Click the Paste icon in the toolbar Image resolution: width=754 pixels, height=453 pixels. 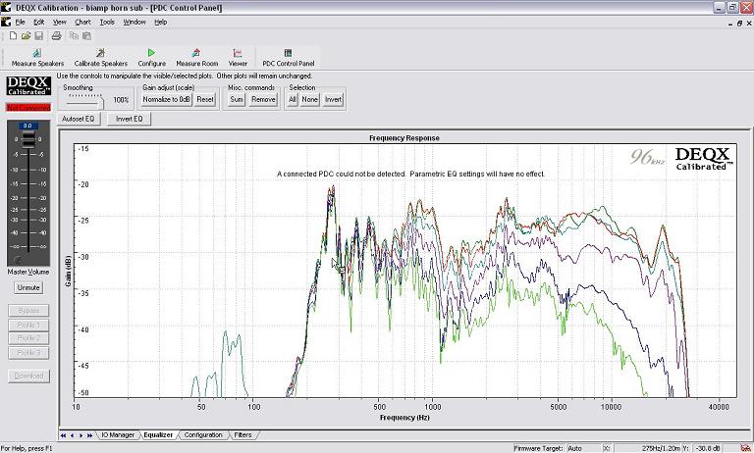point(86,36)
